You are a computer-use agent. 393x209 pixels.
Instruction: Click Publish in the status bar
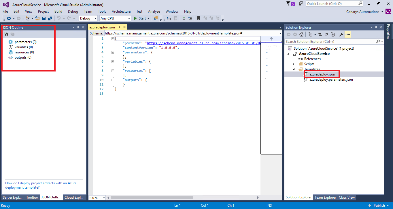pyautogui.click(x=379, y=206)
